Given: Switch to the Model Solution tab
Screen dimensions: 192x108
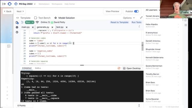Looking at the screenshot, I should pos(67,18).
